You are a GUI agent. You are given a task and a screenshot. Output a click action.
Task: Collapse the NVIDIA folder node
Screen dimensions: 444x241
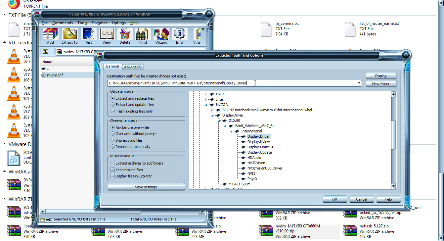(x=207, y=105)
